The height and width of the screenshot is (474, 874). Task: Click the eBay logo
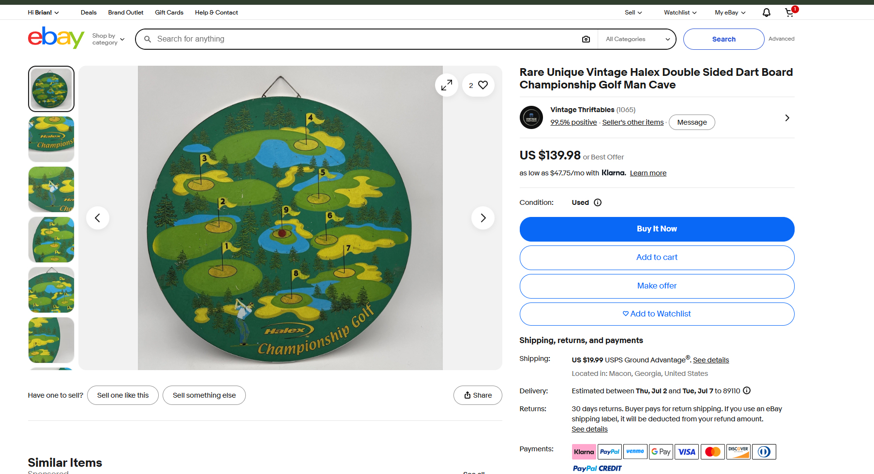(x=56, y=38)
